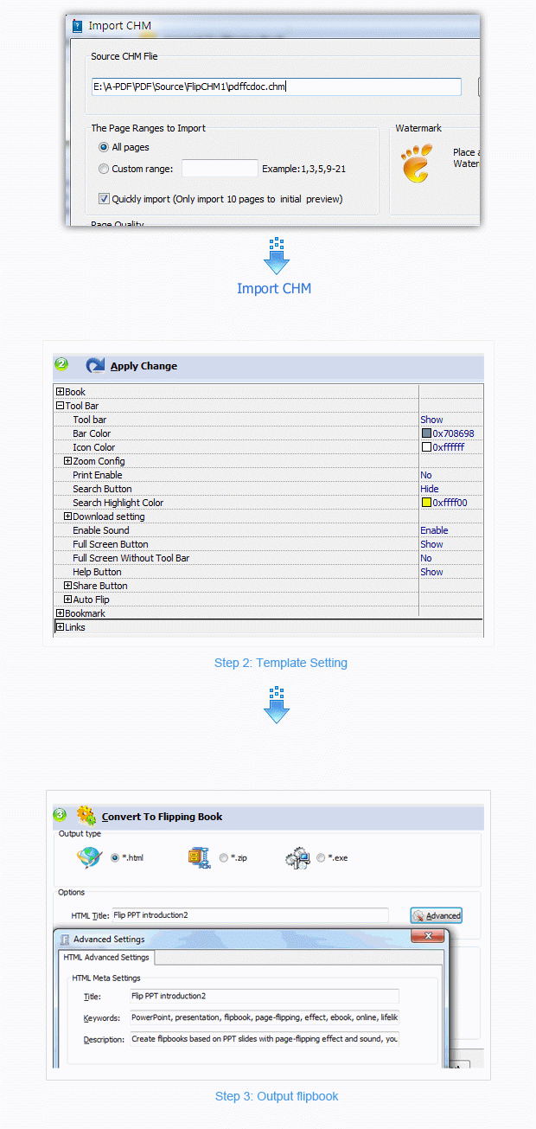The height and width of the screenshot is (1129, 536).
Task: Select the Print Enable row label
Action: pyautogui.click(x=98, y=475)
